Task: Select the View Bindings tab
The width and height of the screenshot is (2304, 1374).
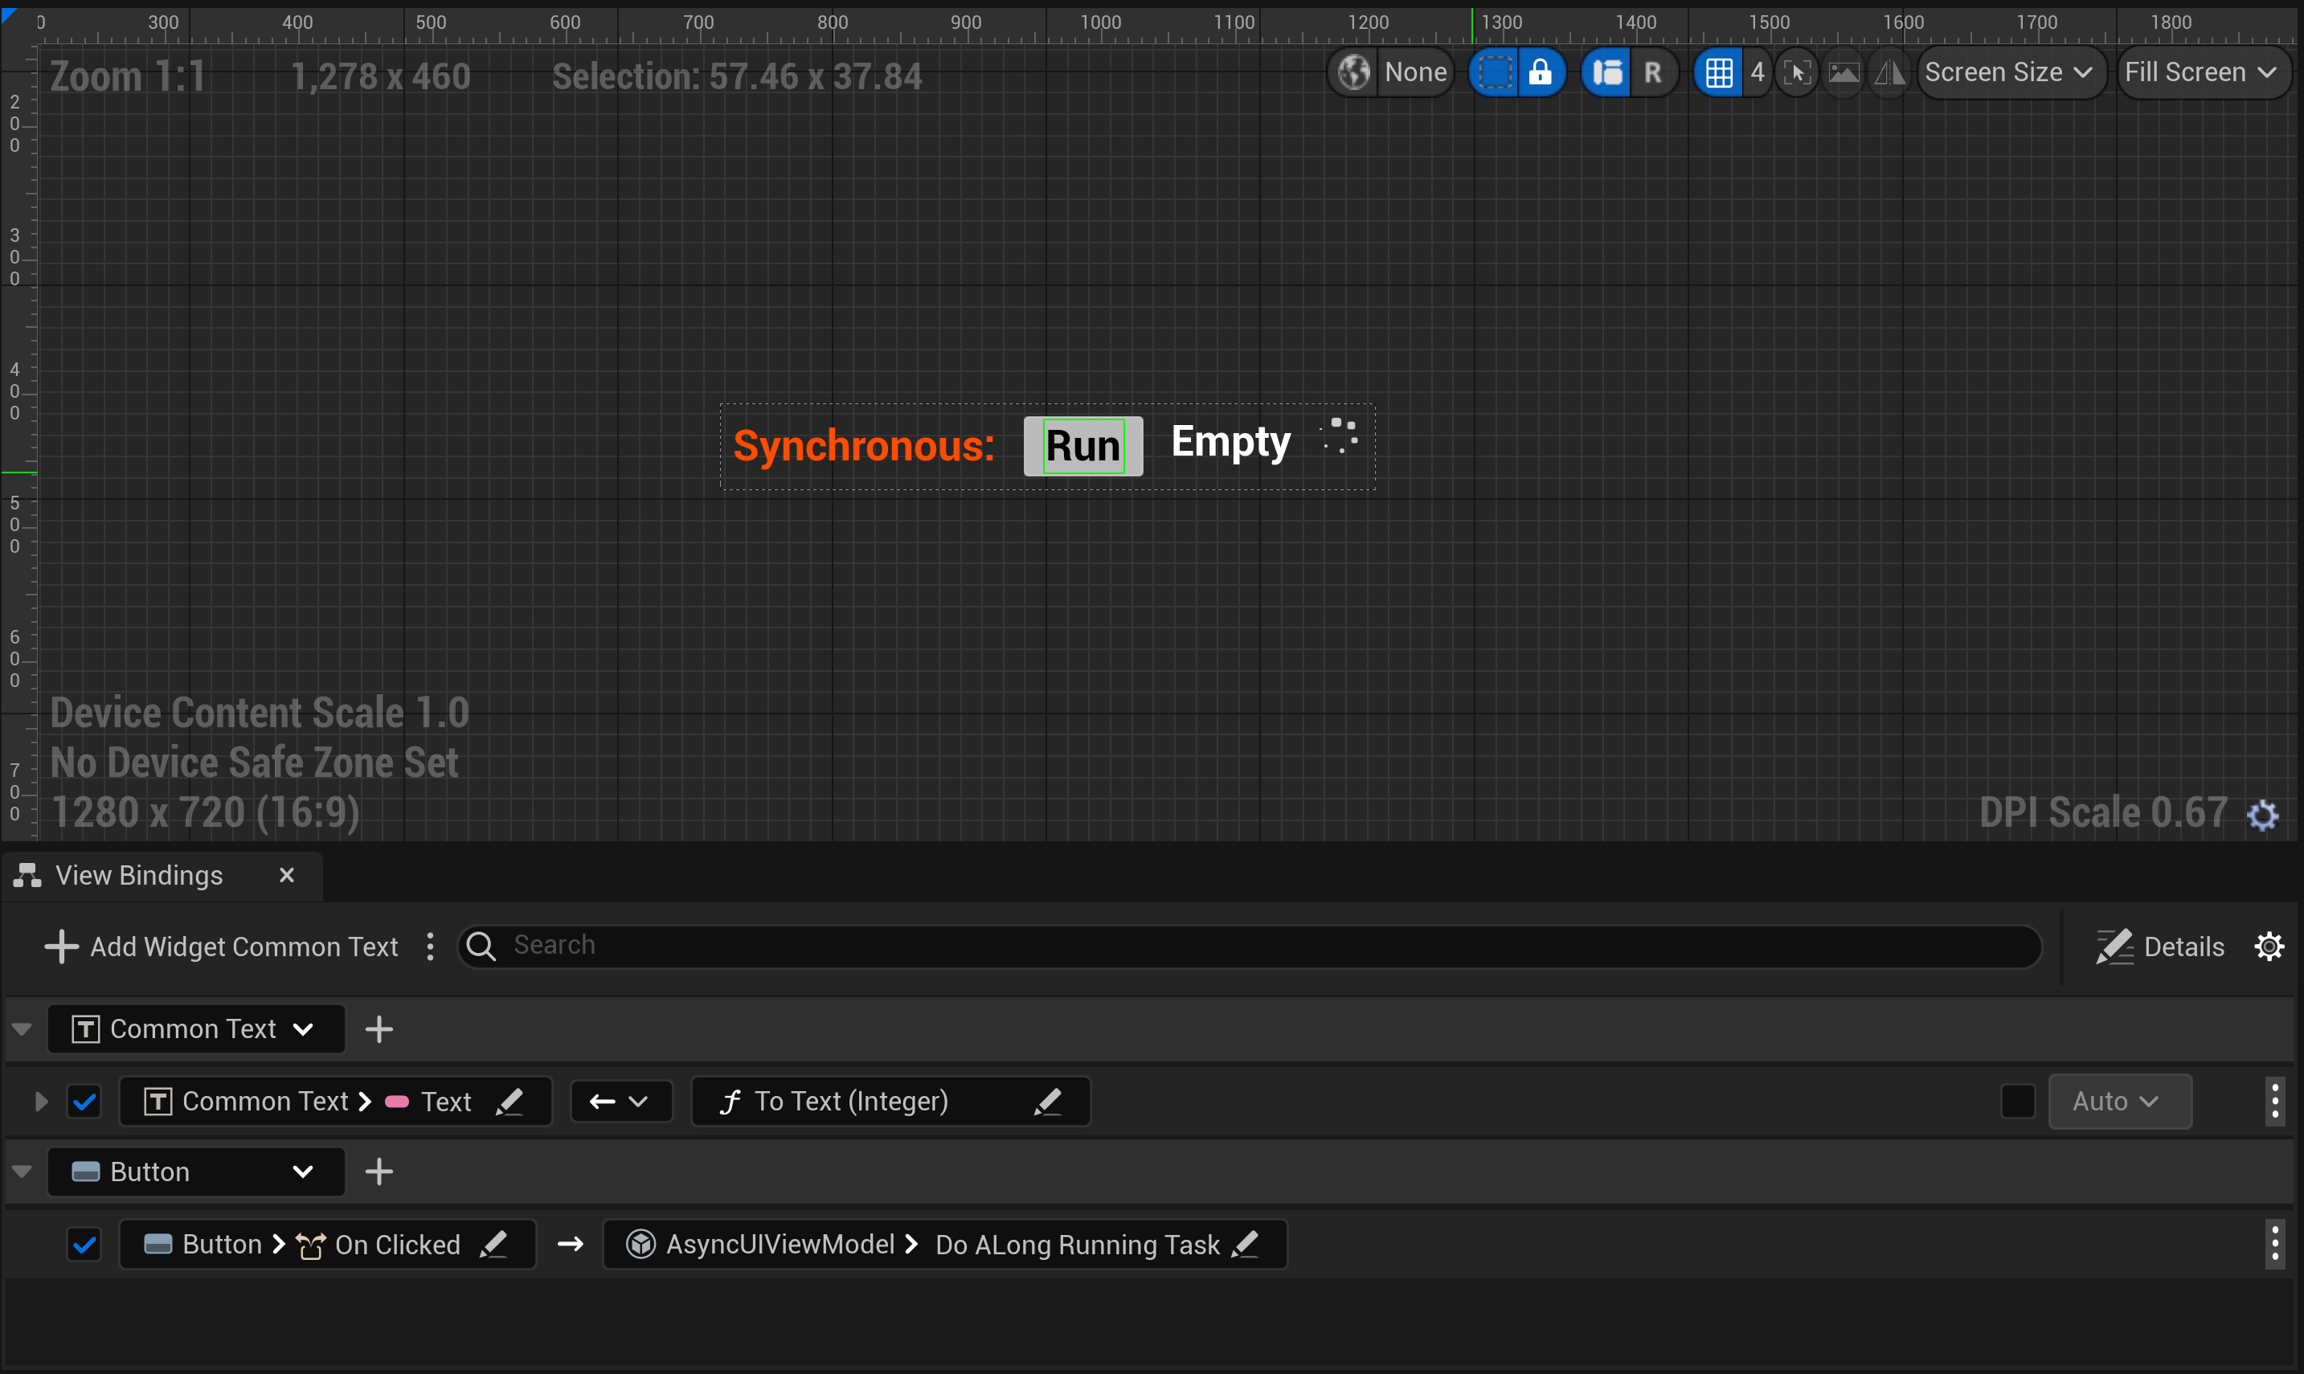Action: [x=139, y=875]
